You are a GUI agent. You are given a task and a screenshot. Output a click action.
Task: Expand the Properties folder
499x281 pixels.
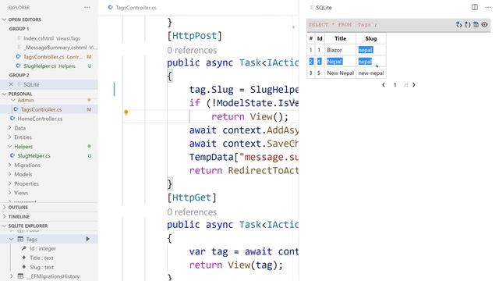[x=10, y=183]
